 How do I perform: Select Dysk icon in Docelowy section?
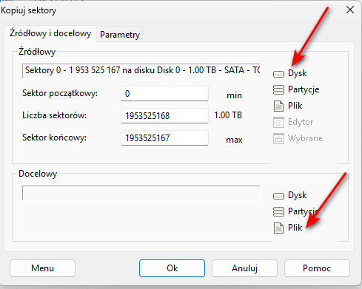tap(278, 196)
